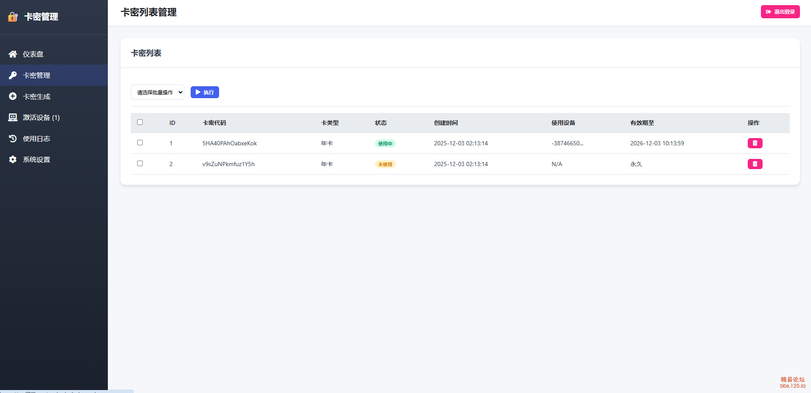Click the history icon for 使用日志

point(13,139)
